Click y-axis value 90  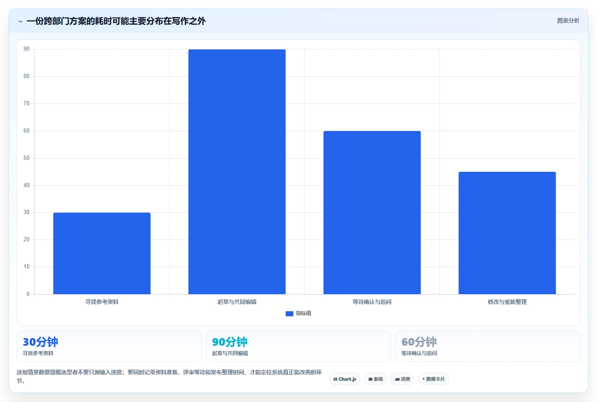(26, 49)
